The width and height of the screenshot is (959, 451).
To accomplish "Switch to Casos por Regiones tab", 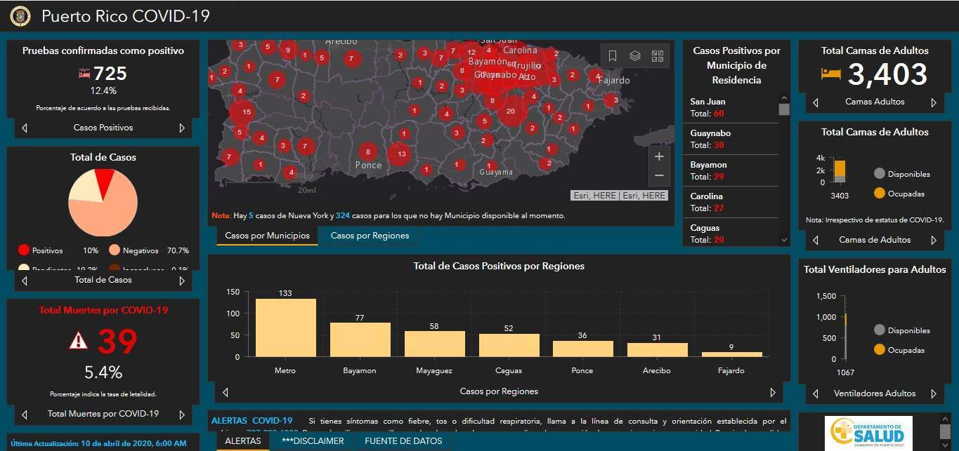I will 370,236.
